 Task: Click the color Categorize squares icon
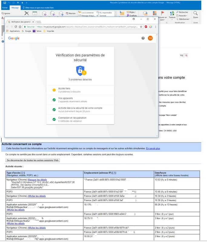pos(155,13)
